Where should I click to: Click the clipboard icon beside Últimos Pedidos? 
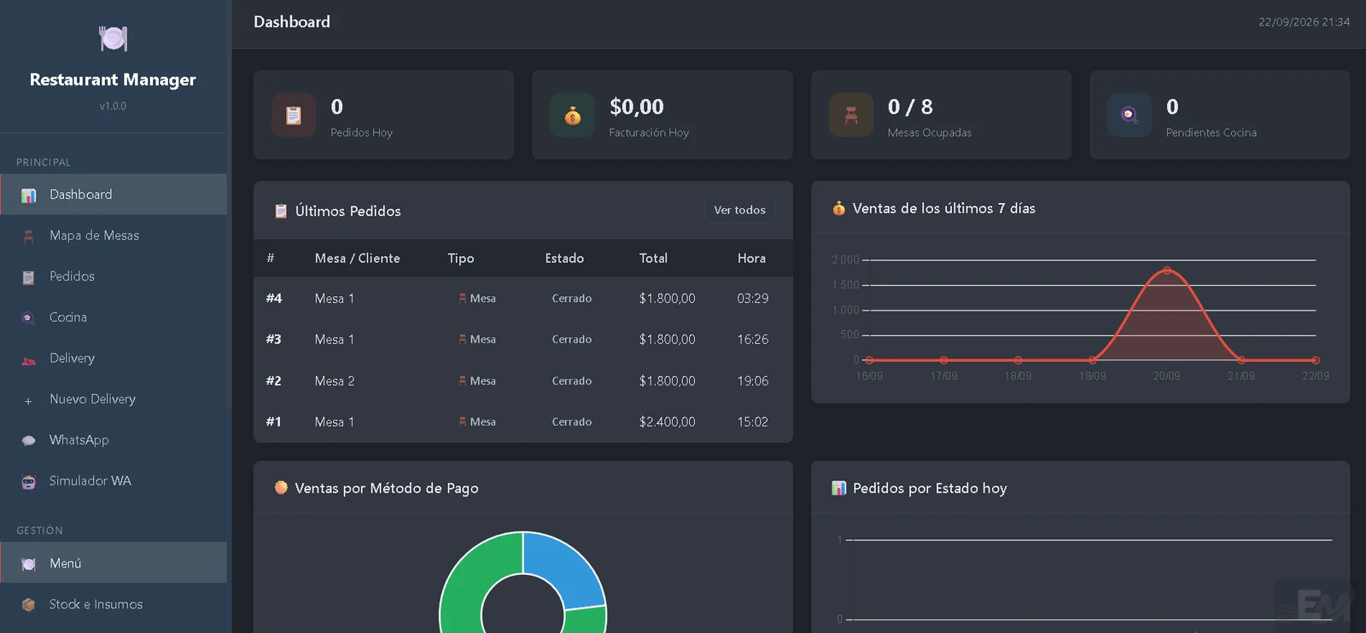pos(281,211)
